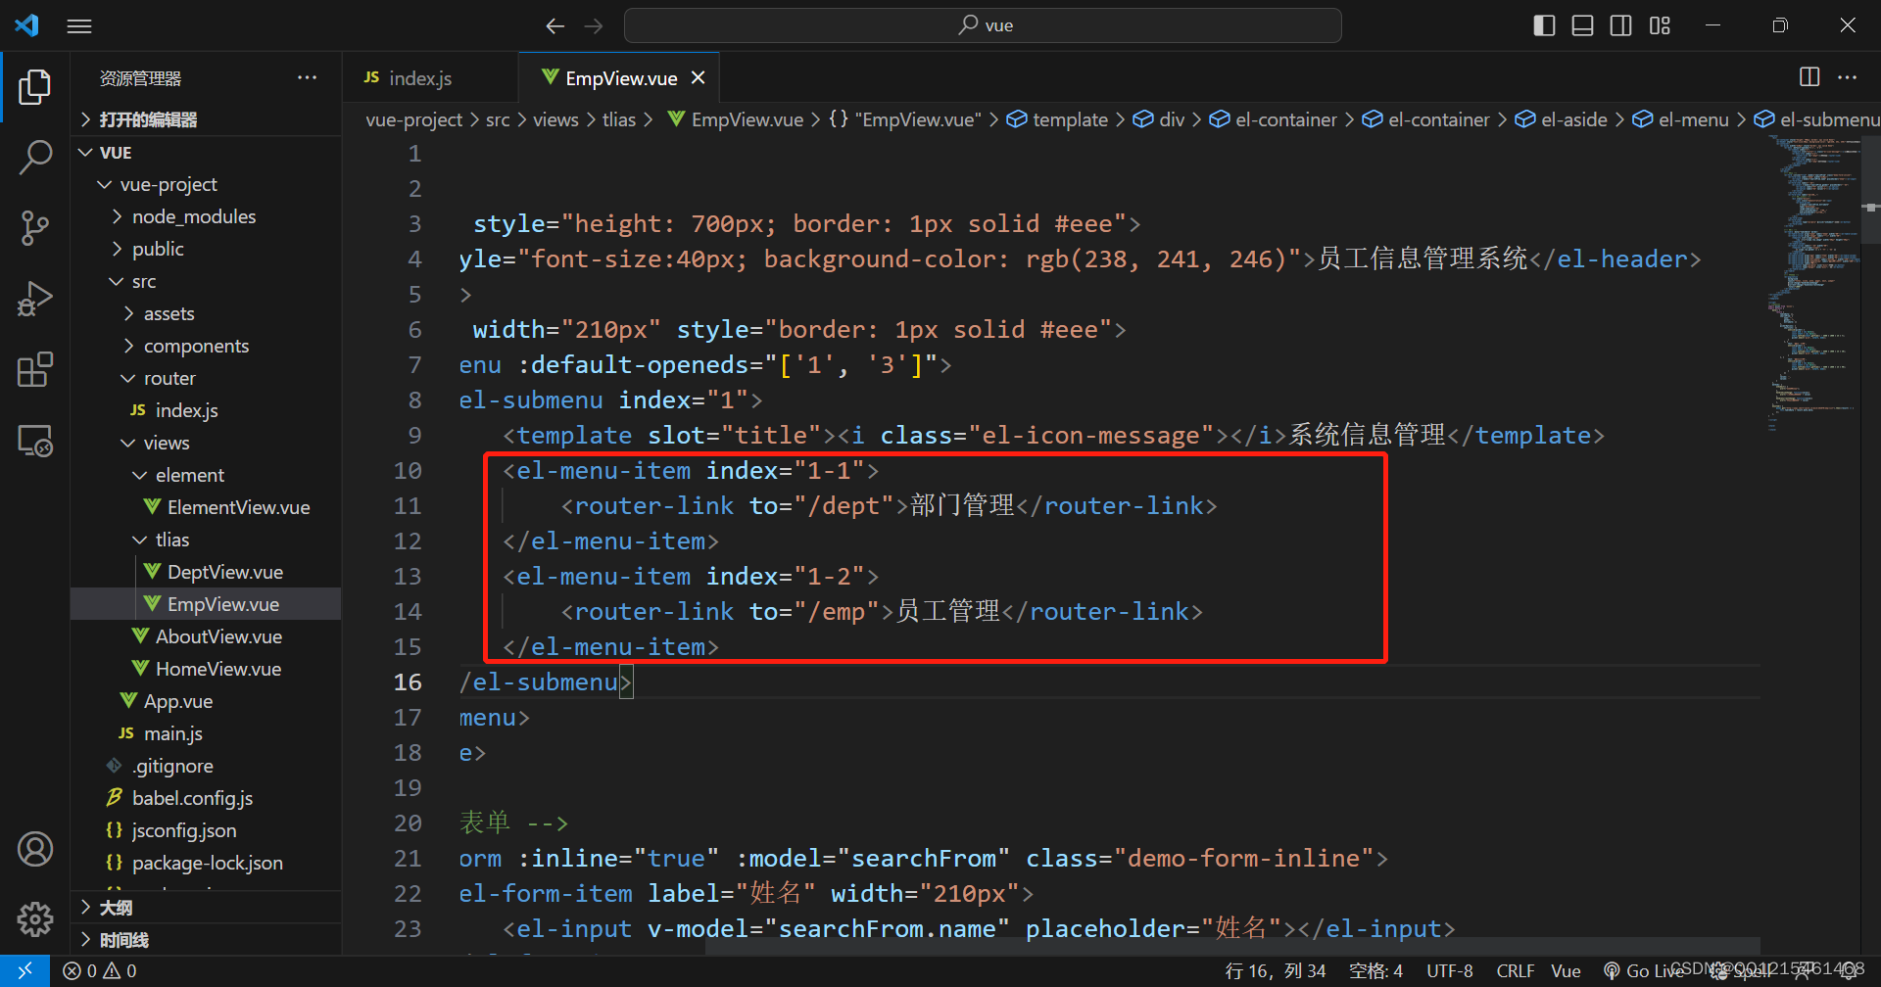Open DeptView.vue file
1881x987 pixels.
pos(206,573)
